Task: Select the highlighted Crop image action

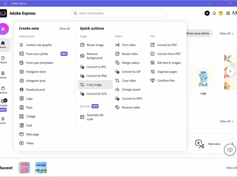Action: (x=95, y=85)
